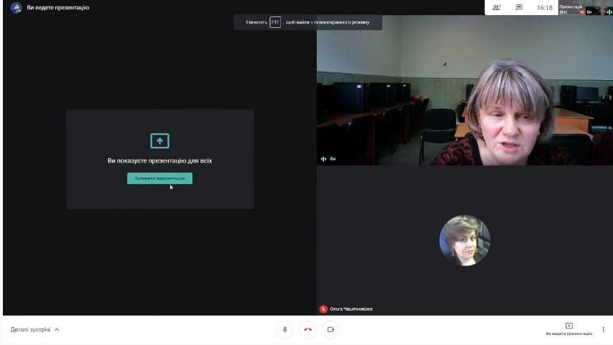
Task: Open the participants list icon
Action: (x=496, y=7)
